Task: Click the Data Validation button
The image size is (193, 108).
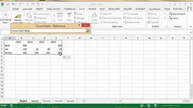Action: (x=109, y=22)
